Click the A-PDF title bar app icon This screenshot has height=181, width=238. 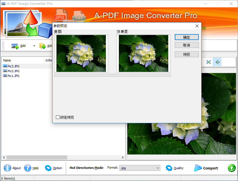[3, 4]
